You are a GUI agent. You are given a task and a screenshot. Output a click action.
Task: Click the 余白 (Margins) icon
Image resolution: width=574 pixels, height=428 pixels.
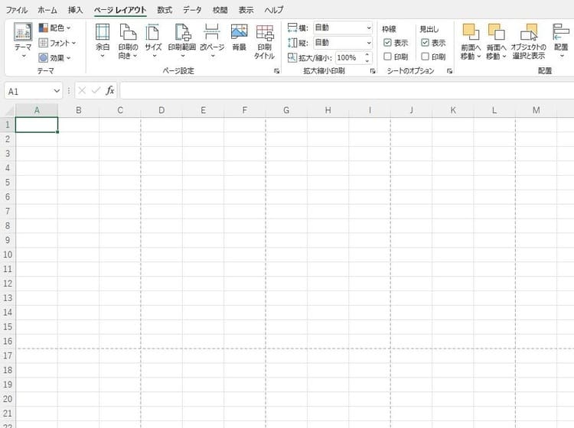coord(103,32)
